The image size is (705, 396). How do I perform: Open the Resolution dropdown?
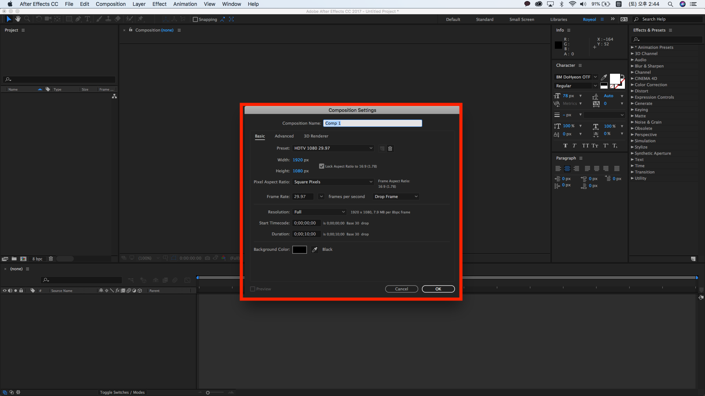tap(319, 212)
